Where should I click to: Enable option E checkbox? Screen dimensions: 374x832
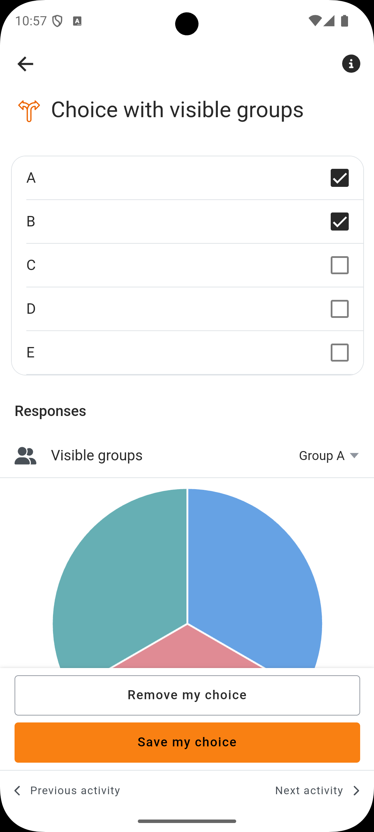pos(339,353)
